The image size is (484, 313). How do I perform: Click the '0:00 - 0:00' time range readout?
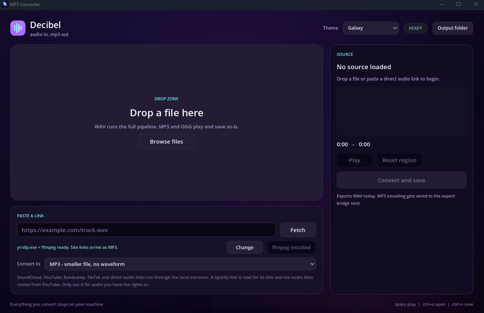353,144
